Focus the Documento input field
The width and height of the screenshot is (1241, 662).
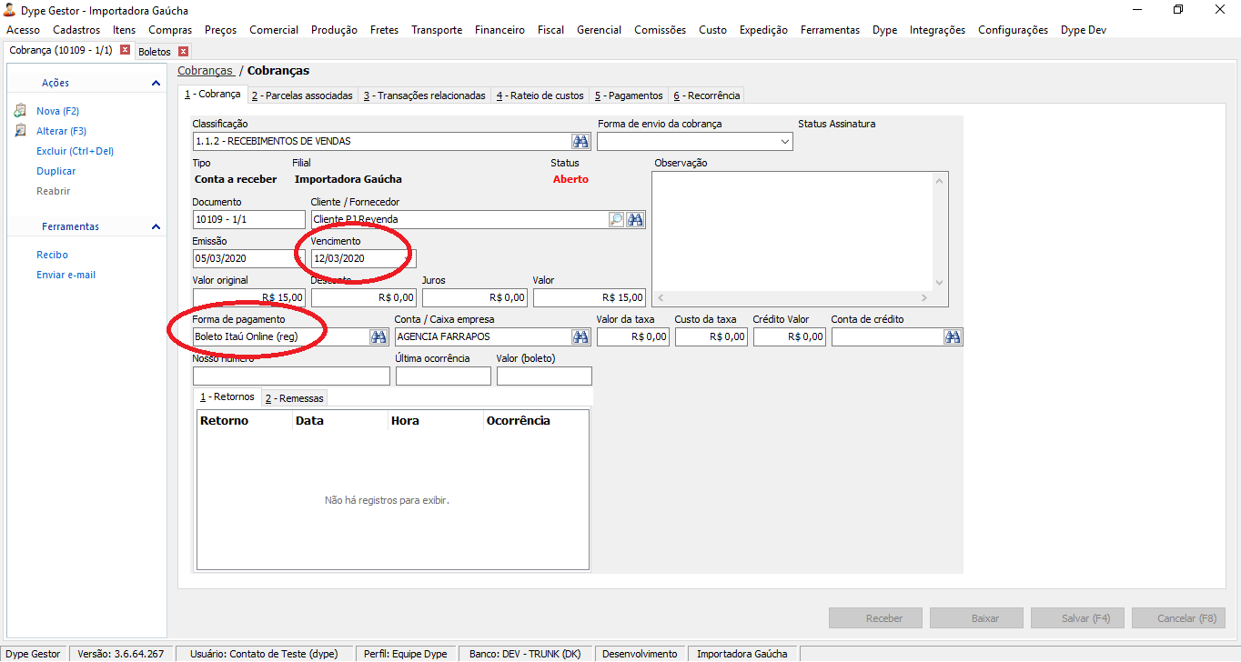click(x=249, y=219)
